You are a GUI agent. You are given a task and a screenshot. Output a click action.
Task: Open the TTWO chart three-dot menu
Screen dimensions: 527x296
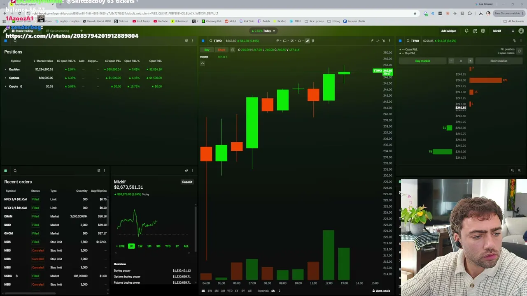(x=389, y=41)
